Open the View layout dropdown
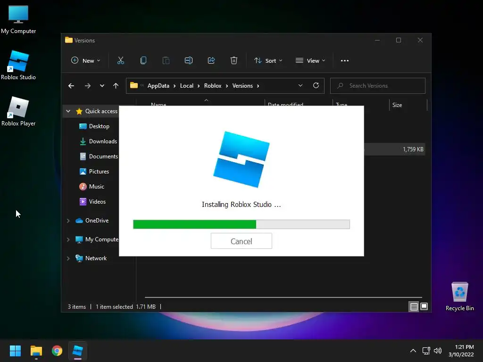The image size is (483, 362). click(x=310, y=61)
